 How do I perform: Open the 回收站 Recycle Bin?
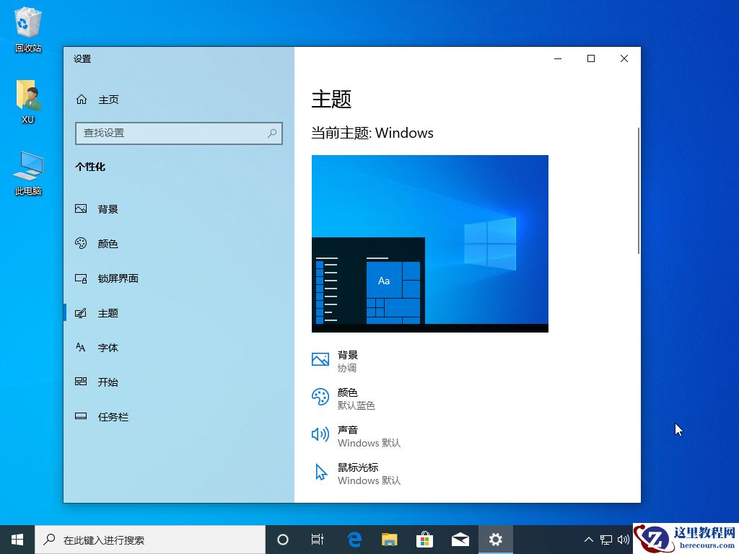[27, 25]
